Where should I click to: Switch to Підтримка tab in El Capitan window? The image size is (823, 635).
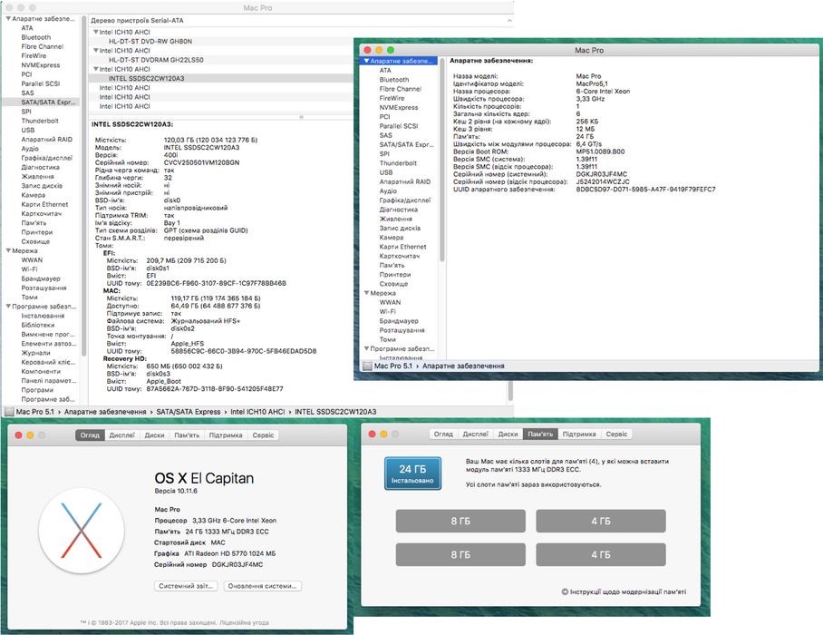point(226,435)
